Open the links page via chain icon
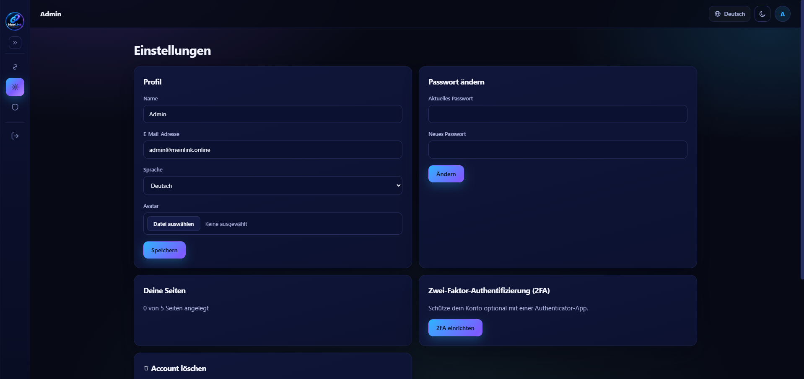 (15, 67)
